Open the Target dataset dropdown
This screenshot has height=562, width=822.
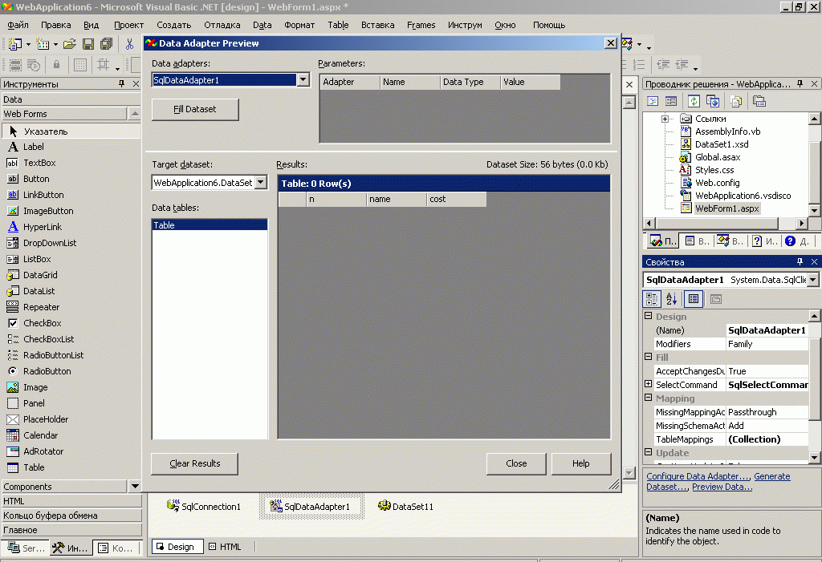point(261,182)
